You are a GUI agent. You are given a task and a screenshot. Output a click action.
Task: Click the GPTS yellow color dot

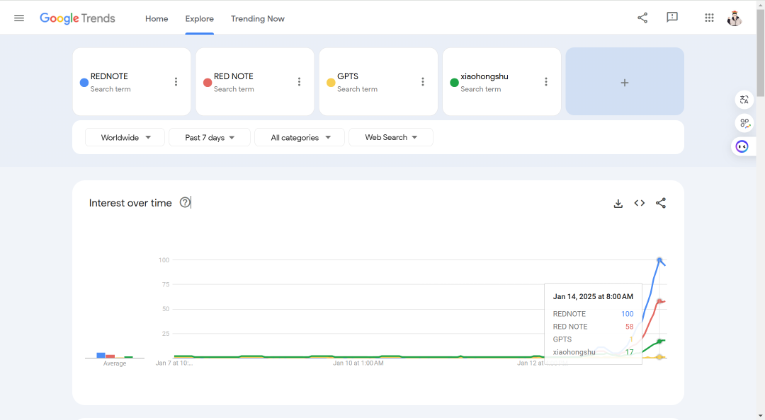331,83
